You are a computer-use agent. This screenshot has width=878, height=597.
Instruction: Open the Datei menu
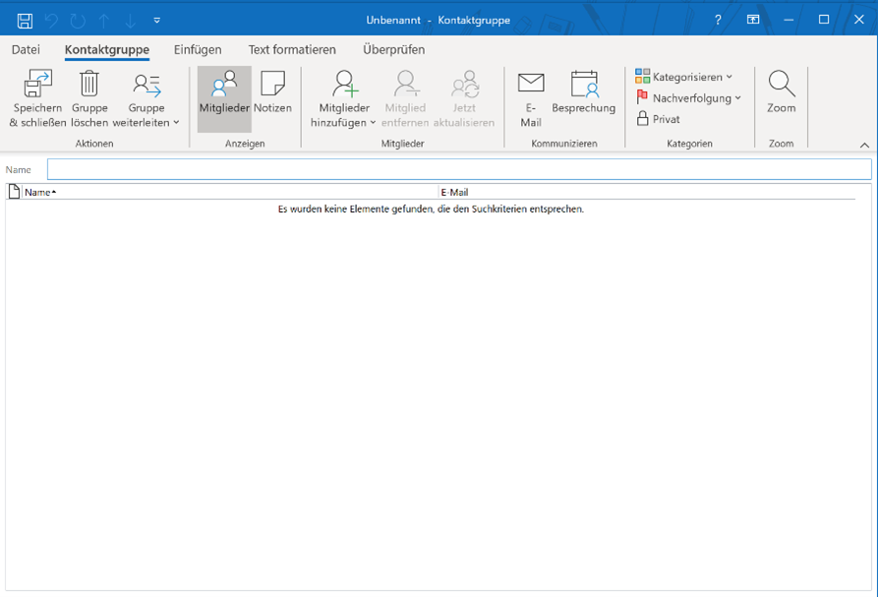click(26, 49)
